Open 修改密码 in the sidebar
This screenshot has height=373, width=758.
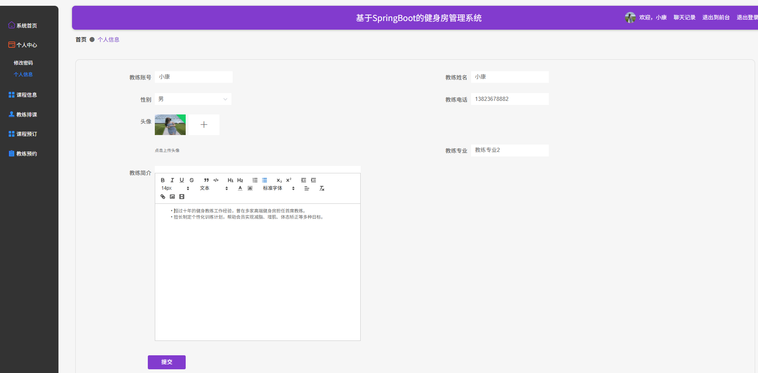click(x=23, y=63)
